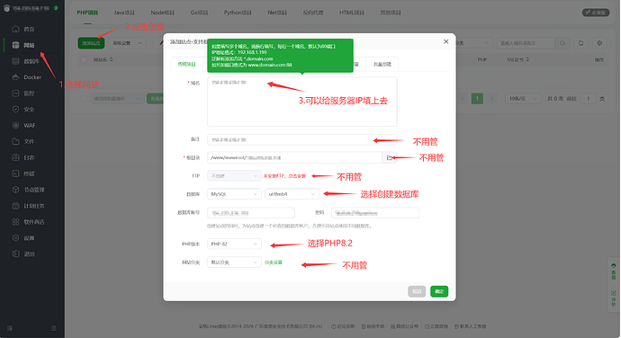Image resolution: width=621 pixels, height=338 pixels.
Task: Open the 日志 logs sidebar icon
Action: [15, 157]
